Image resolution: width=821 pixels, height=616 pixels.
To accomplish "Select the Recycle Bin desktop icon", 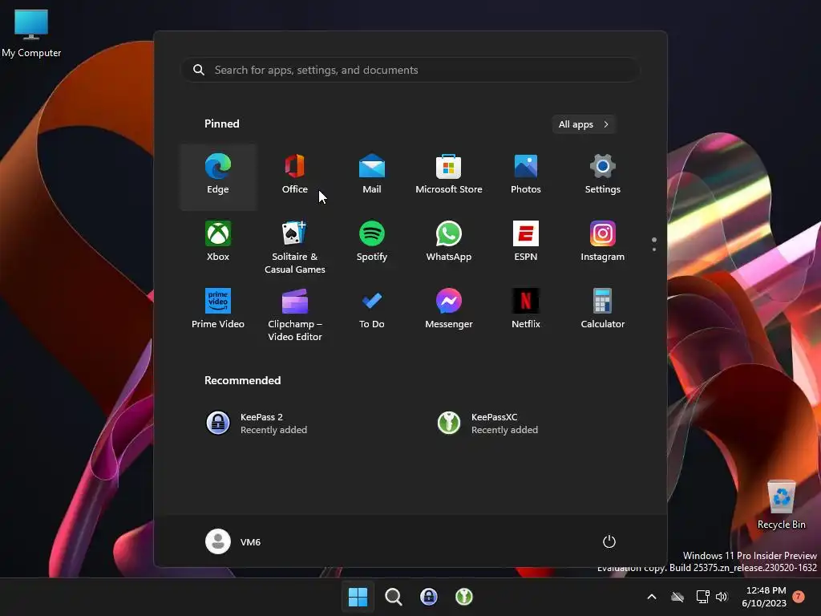I will [782, 505].
